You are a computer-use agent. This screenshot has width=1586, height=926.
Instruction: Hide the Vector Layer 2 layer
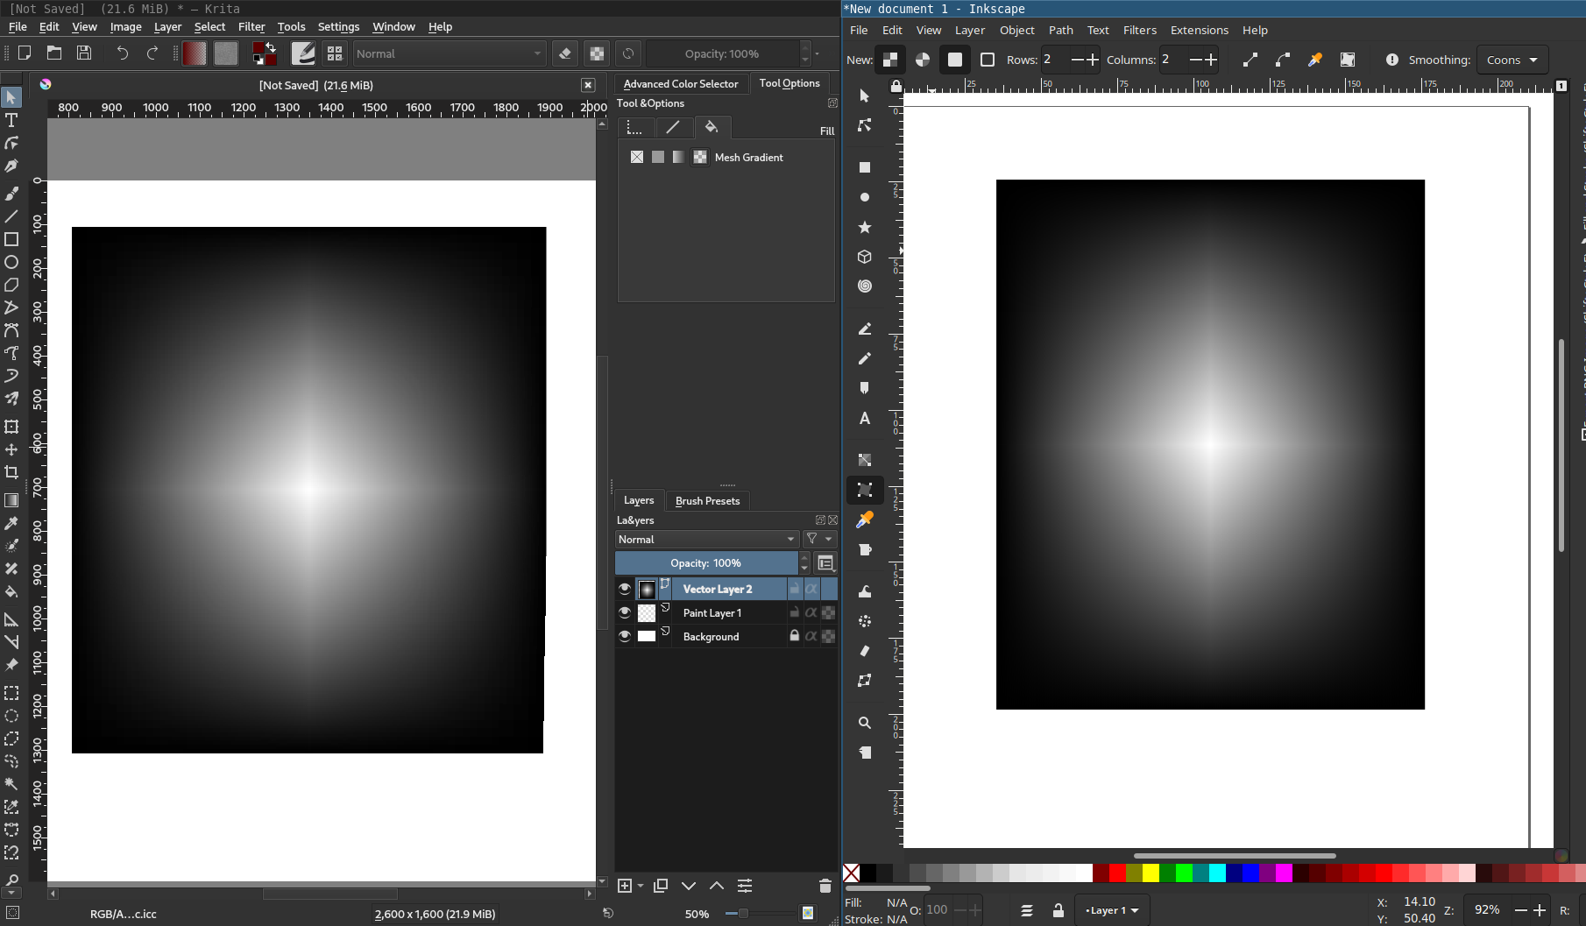[x=625, y=589]
